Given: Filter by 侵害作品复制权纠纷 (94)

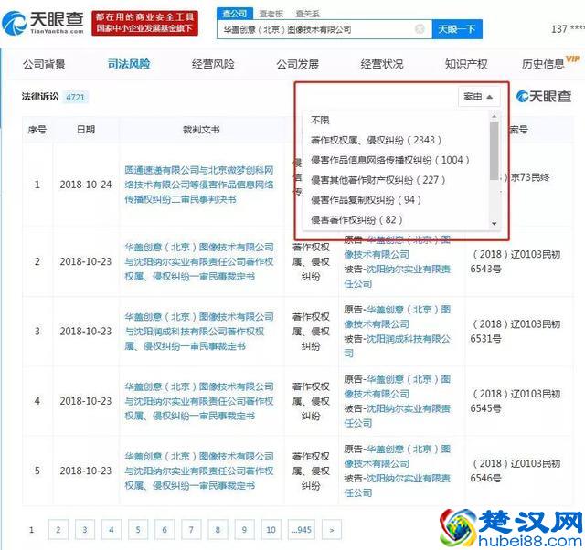Looking at the screenshot, I should click(366, 200).
